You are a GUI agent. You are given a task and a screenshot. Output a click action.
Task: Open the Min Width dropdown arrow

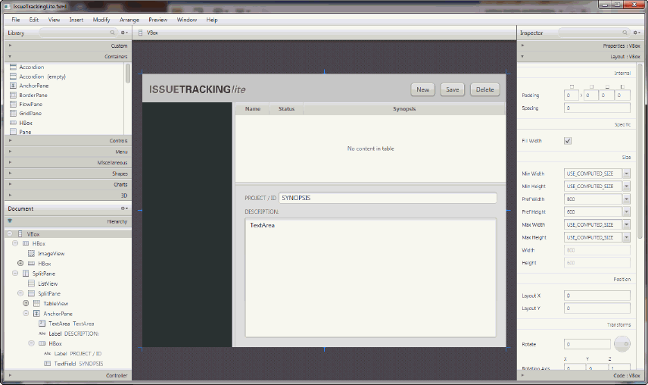(x=627, y=174)
